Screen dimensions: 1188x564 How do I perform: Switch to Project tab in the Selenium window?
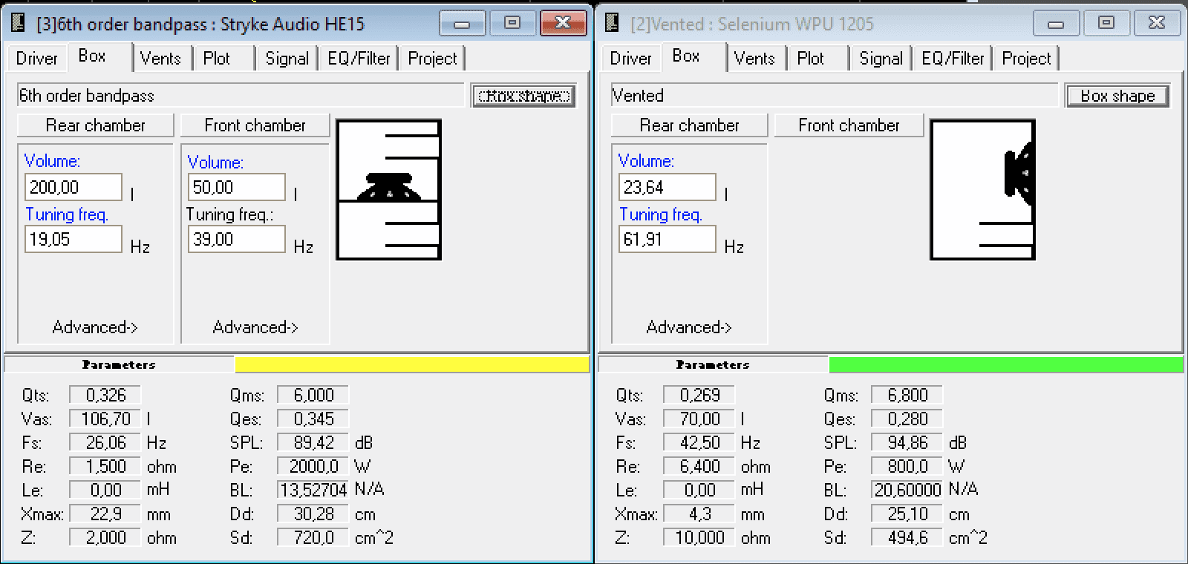(x=1026, y=59)
